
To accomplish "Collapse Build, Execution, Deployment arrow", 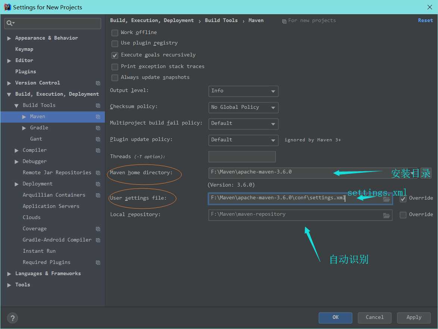I will click(9, 95).
